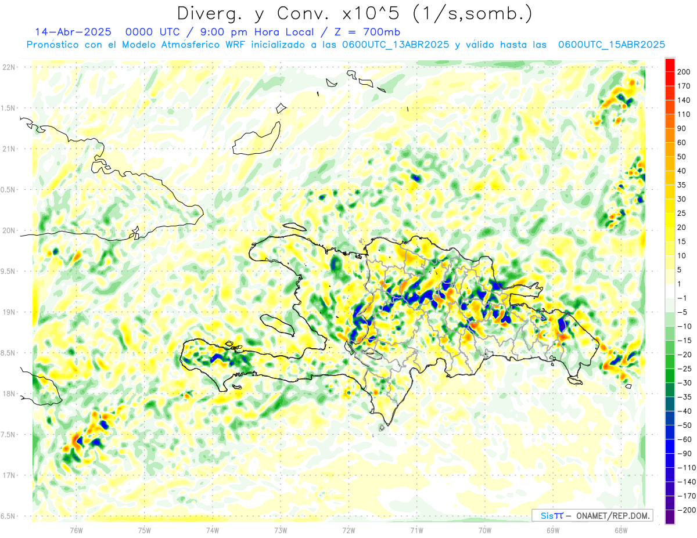Click the positive '200' colorbar value
The image size is (697, 538).
(x=684, y=71)
